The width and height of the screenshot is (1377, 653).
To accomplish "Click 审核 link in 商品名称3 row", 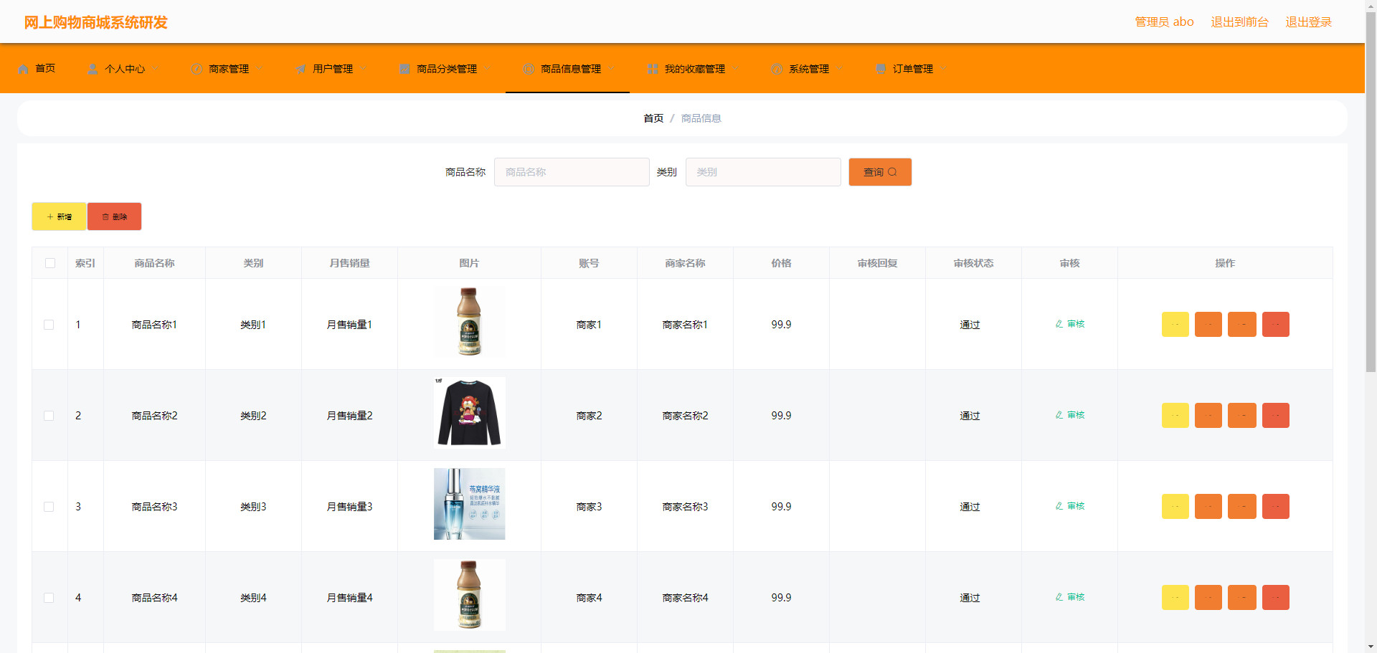I will tap(1070, 506).
